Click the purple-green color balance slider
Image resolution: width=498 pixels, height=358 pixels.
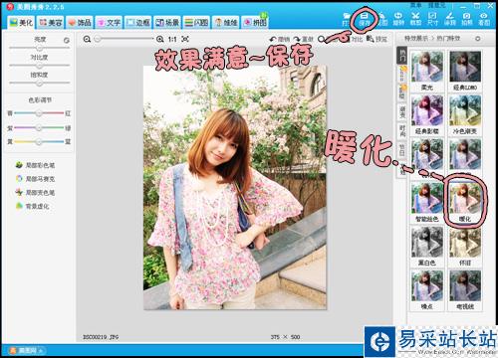coord(39,127)
